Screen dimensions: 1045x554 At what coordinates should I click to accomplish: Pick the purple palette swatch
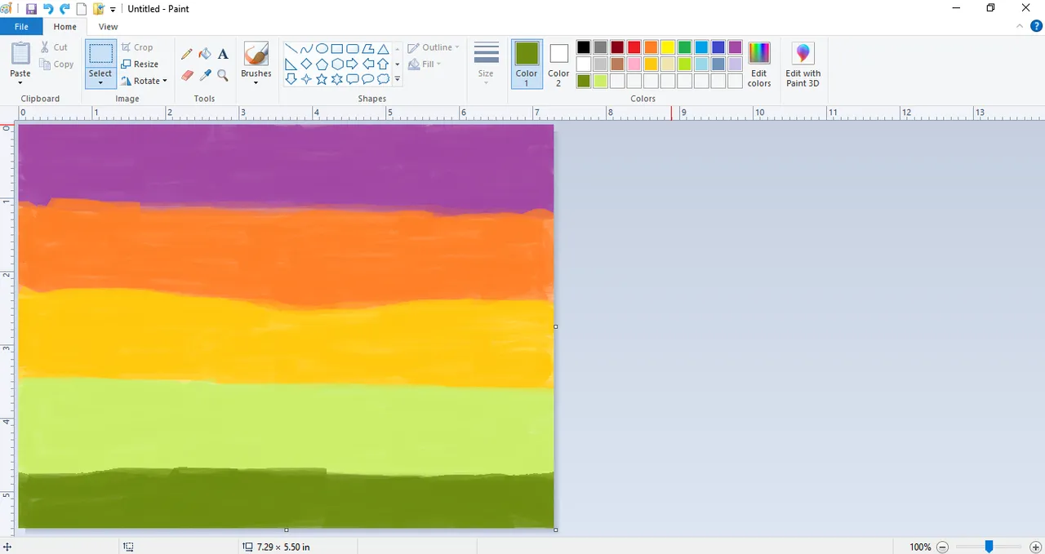click(735, 47)
